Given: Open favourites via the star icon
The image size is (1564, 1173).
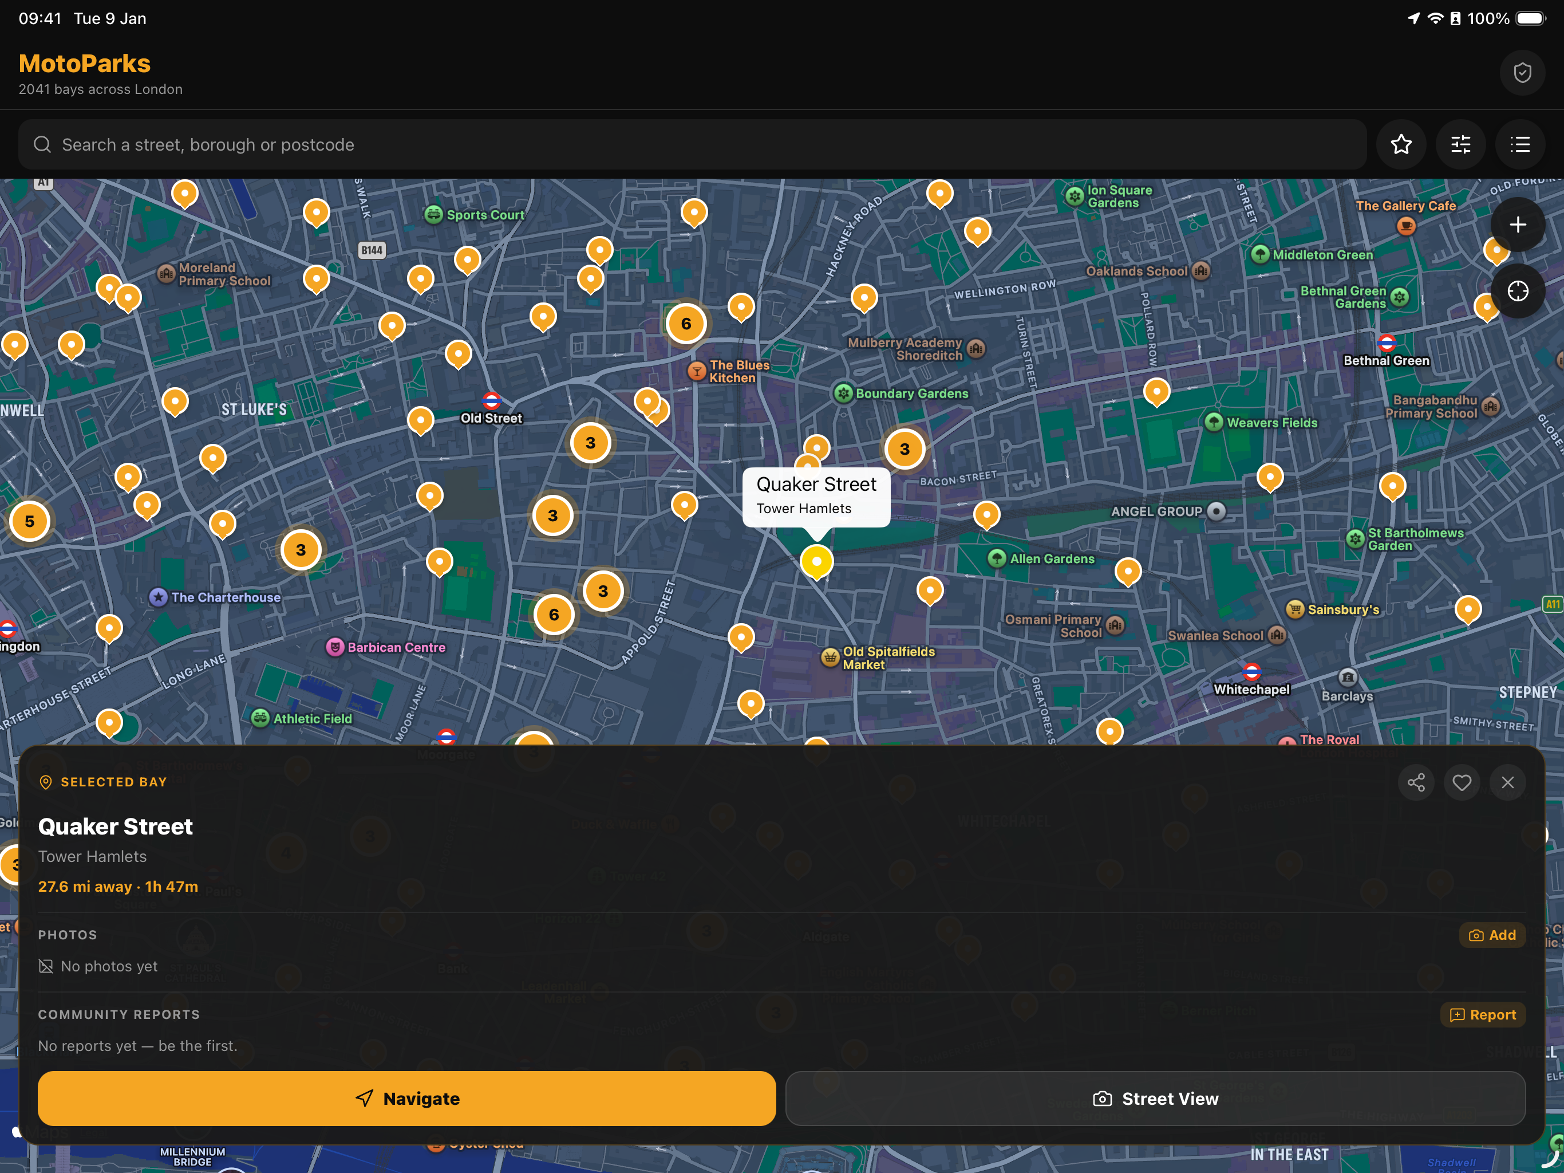Looking at the screenshot, I should pos(1401,144).
